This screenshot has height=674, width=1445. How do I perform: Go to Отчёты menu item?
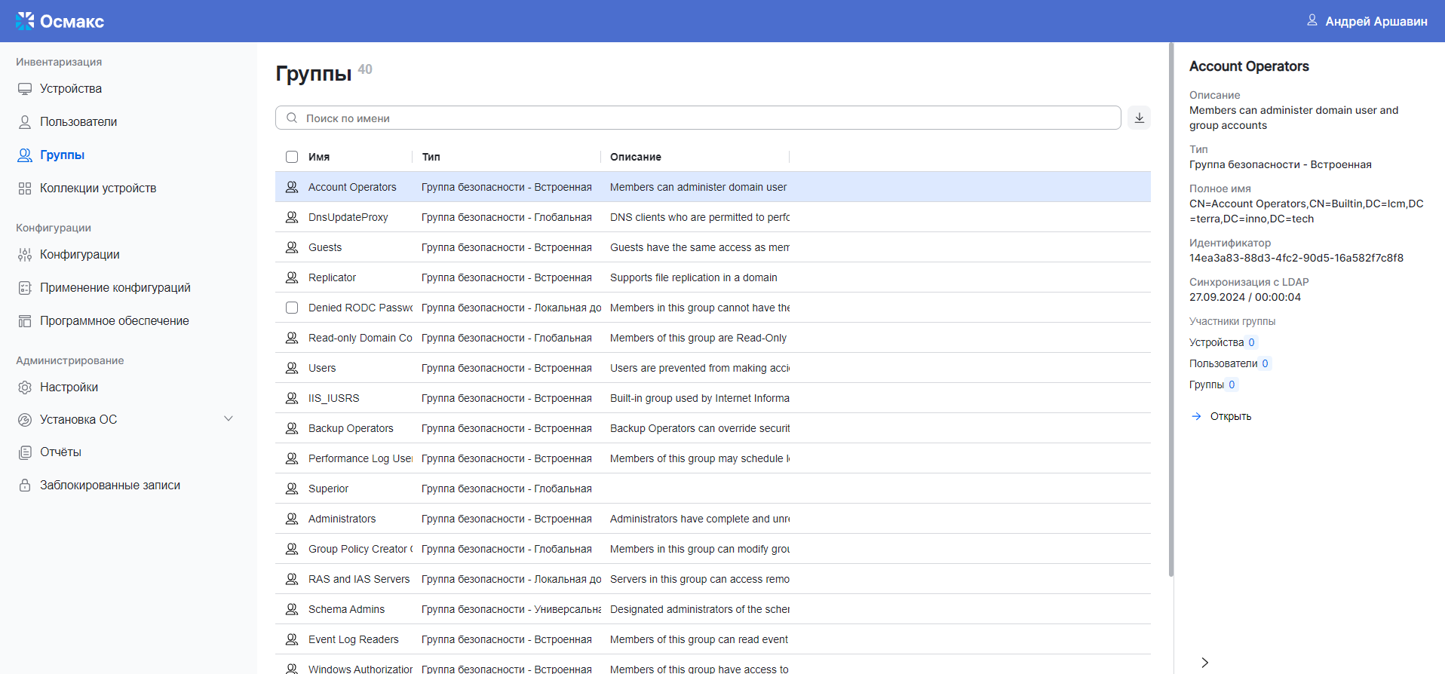pos(60,452)
